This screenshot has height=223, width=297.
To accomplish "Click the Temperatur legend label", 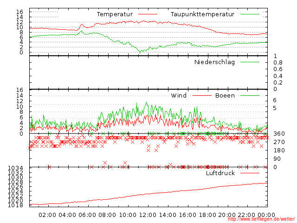I will click(x=115, y=14).
